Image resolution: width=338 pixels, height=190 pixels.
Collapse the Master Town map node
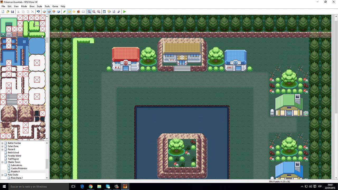pyautogui.click(x=2, y=162)
